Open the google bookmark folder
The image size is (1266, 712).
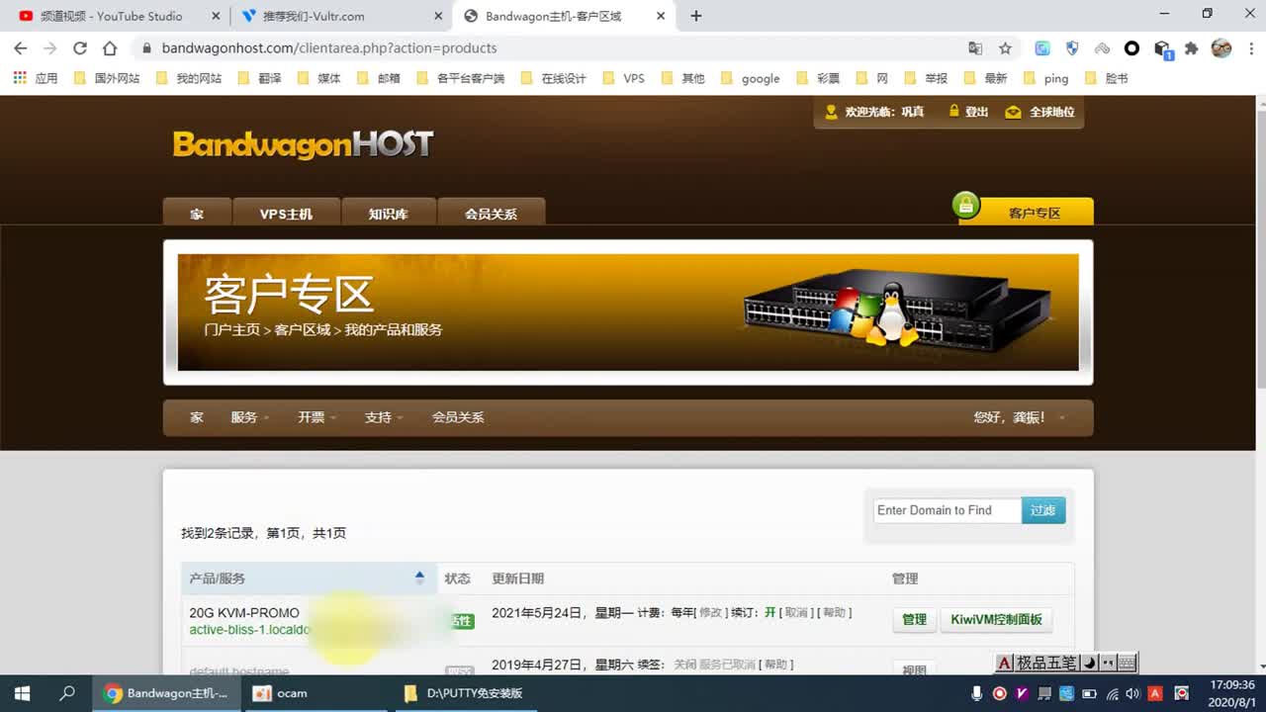tap(750, 78)
